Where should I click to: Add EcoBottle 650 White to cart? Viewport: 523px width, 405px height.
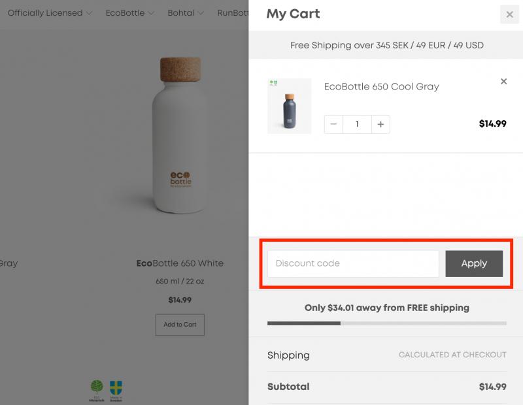coord(180,325)
